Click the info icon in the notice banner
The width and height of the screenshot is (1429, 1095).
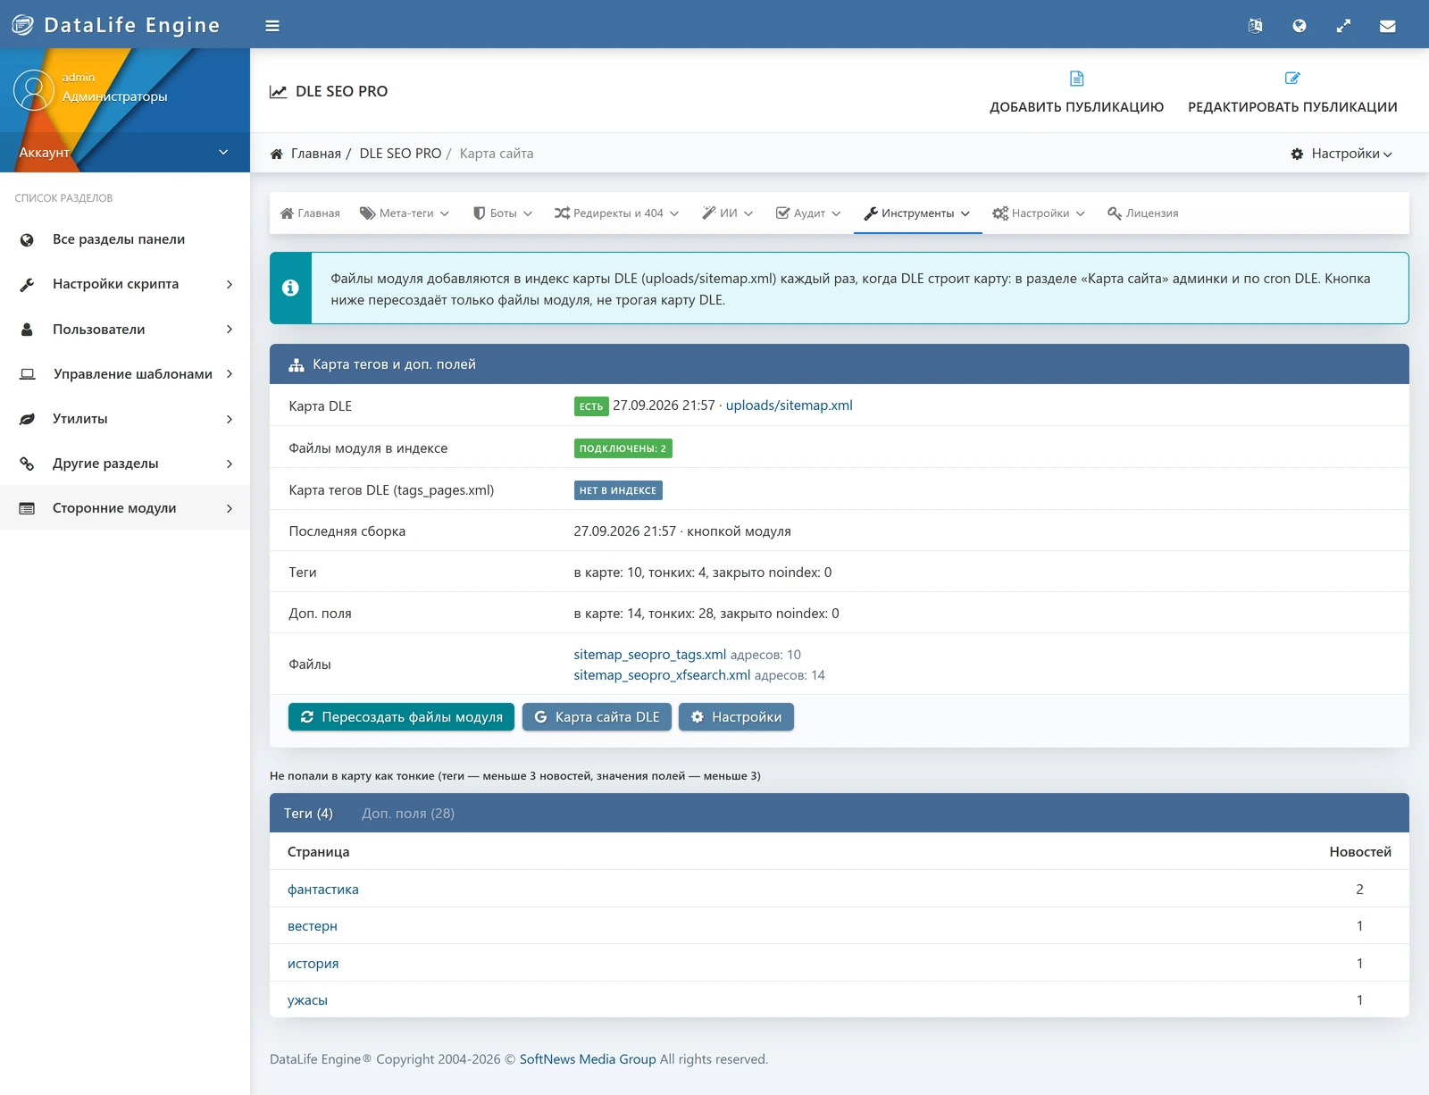pyautogui.click(x=290, y=288)
